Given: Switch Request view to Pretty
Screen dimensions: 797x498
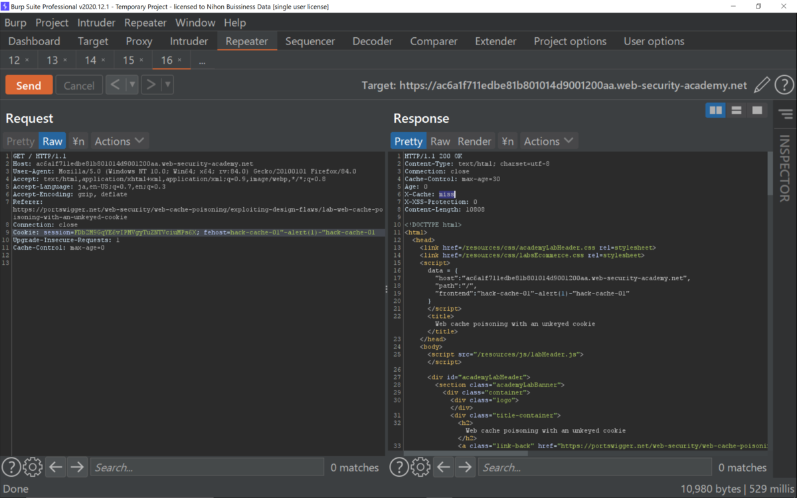Looking at the screenshot, I should [x=20, y=141].
